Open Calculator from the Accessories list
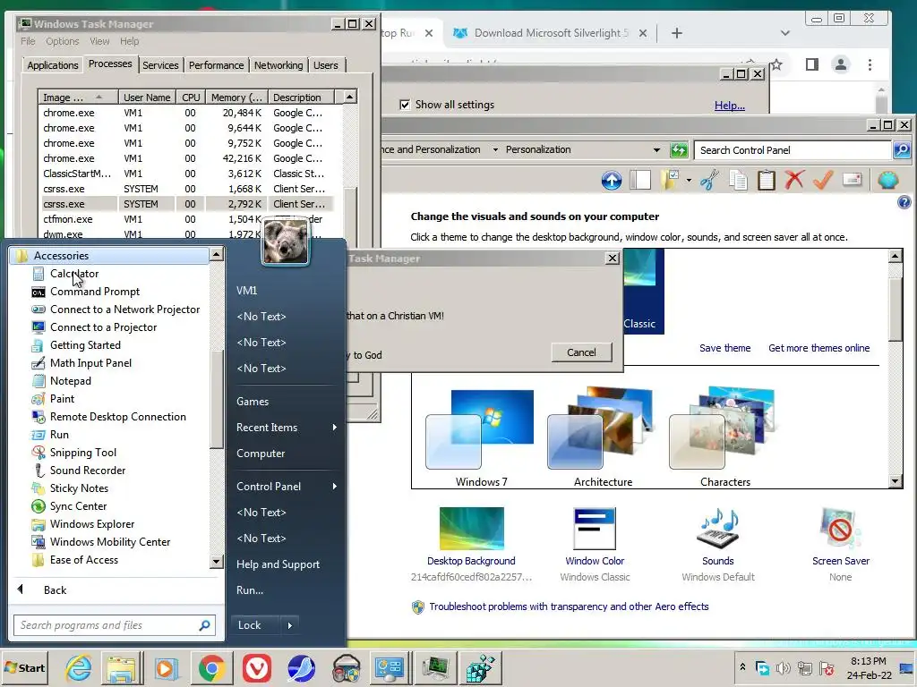This screenshot has height=687, width=917. [74, 274]
